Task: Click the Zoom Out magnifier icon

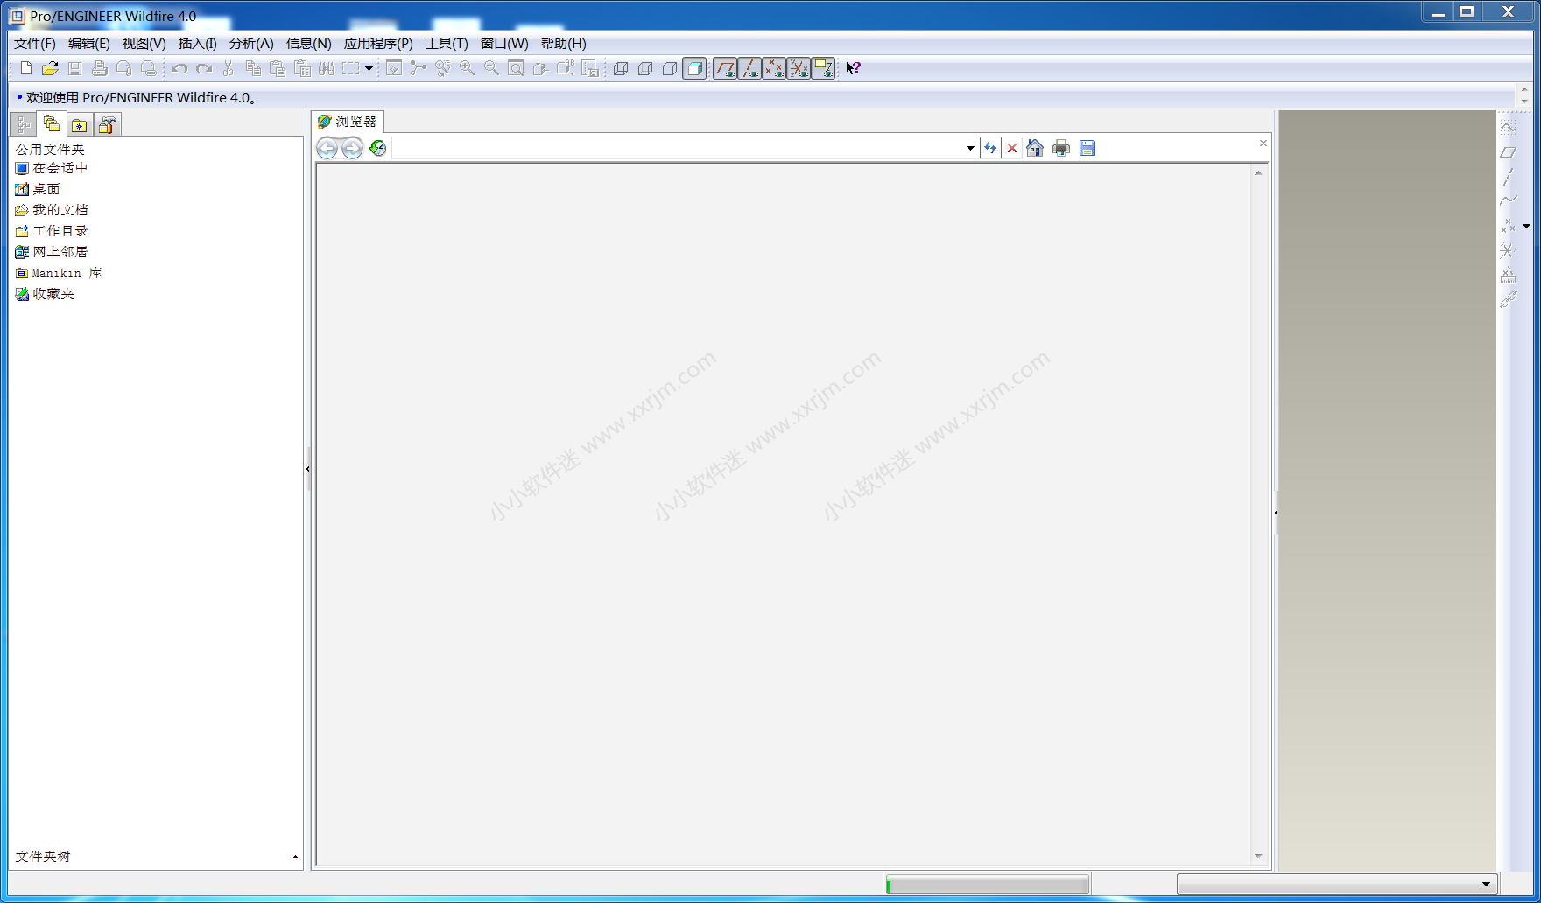Action: 492,68
